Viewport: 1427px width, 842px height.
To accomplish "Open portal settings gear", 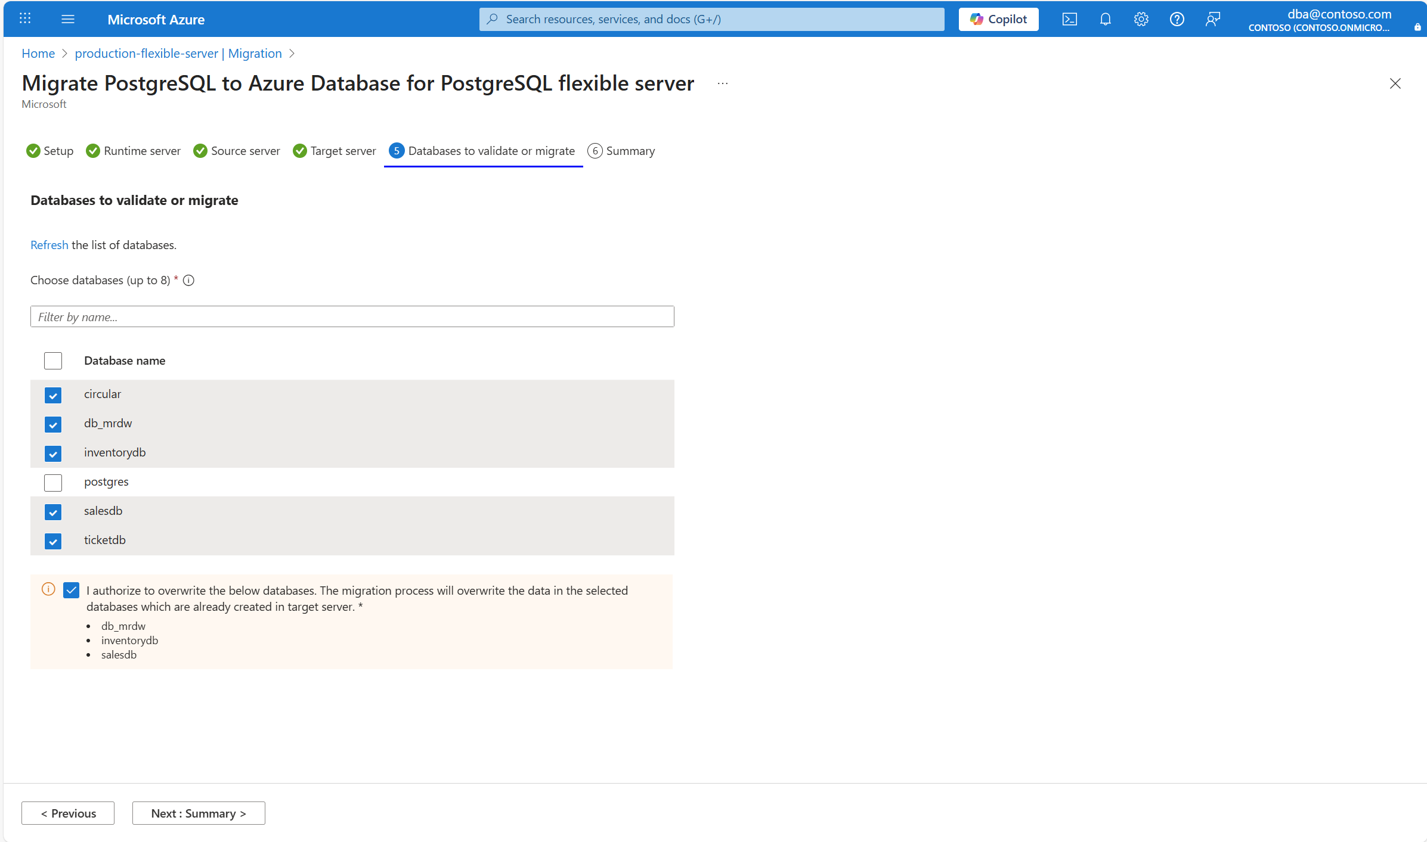I will (1141, 19).
